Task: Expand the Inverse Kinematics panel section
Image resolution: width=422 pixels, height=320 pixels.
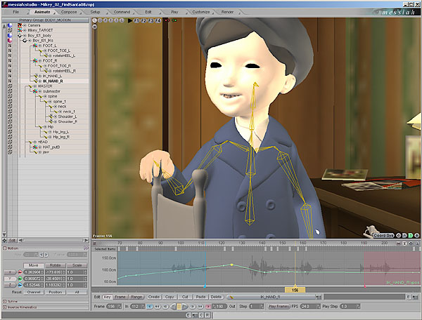Action: [5, 307]
